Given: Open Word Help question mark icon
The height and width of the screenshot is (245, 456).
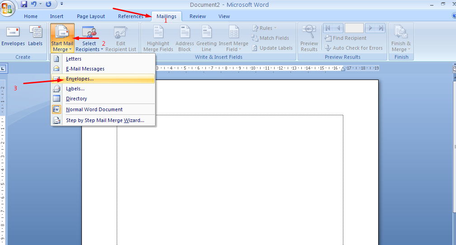Looking at the screenshot, I should tap(454, 16).
